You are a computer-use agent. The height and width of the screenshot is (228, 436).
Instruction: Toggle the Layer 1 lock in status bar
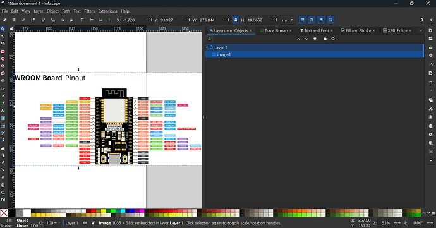tap(93, 223)
